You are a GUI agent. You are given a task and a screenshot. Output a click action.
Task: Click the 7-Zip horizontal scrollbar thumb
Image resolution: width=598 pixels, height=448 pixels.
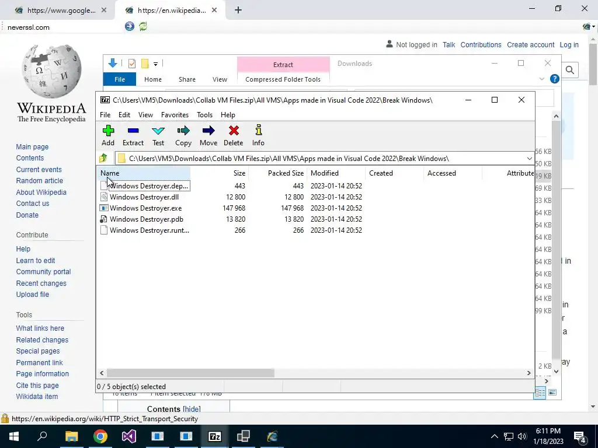tap(190, 373)
